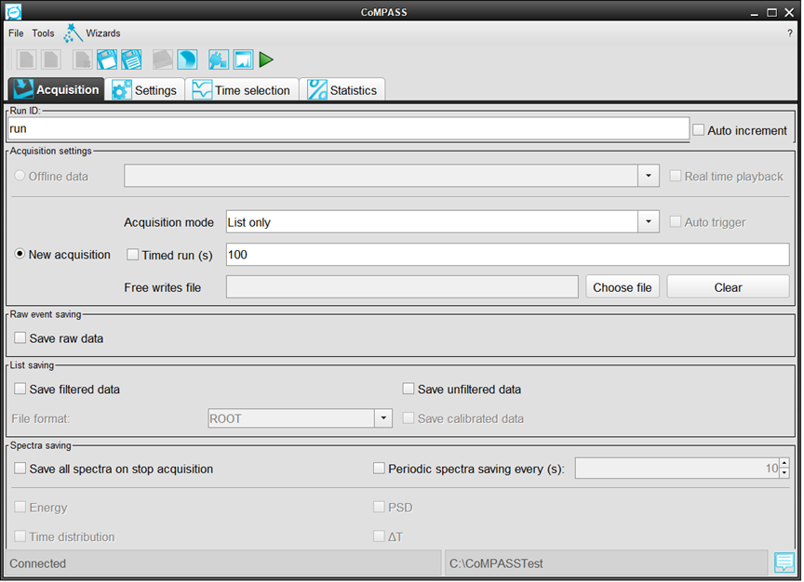
Task: Click the gray document-with-gear toolbar icon
Action: click(82, 60)
